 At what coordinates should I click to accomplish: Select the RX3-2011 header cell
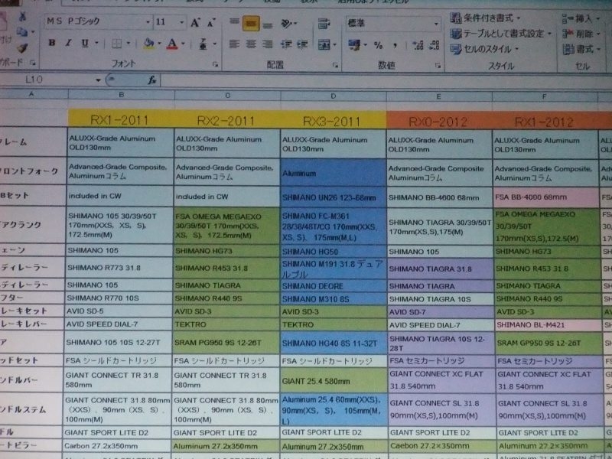tap(333, 120)
